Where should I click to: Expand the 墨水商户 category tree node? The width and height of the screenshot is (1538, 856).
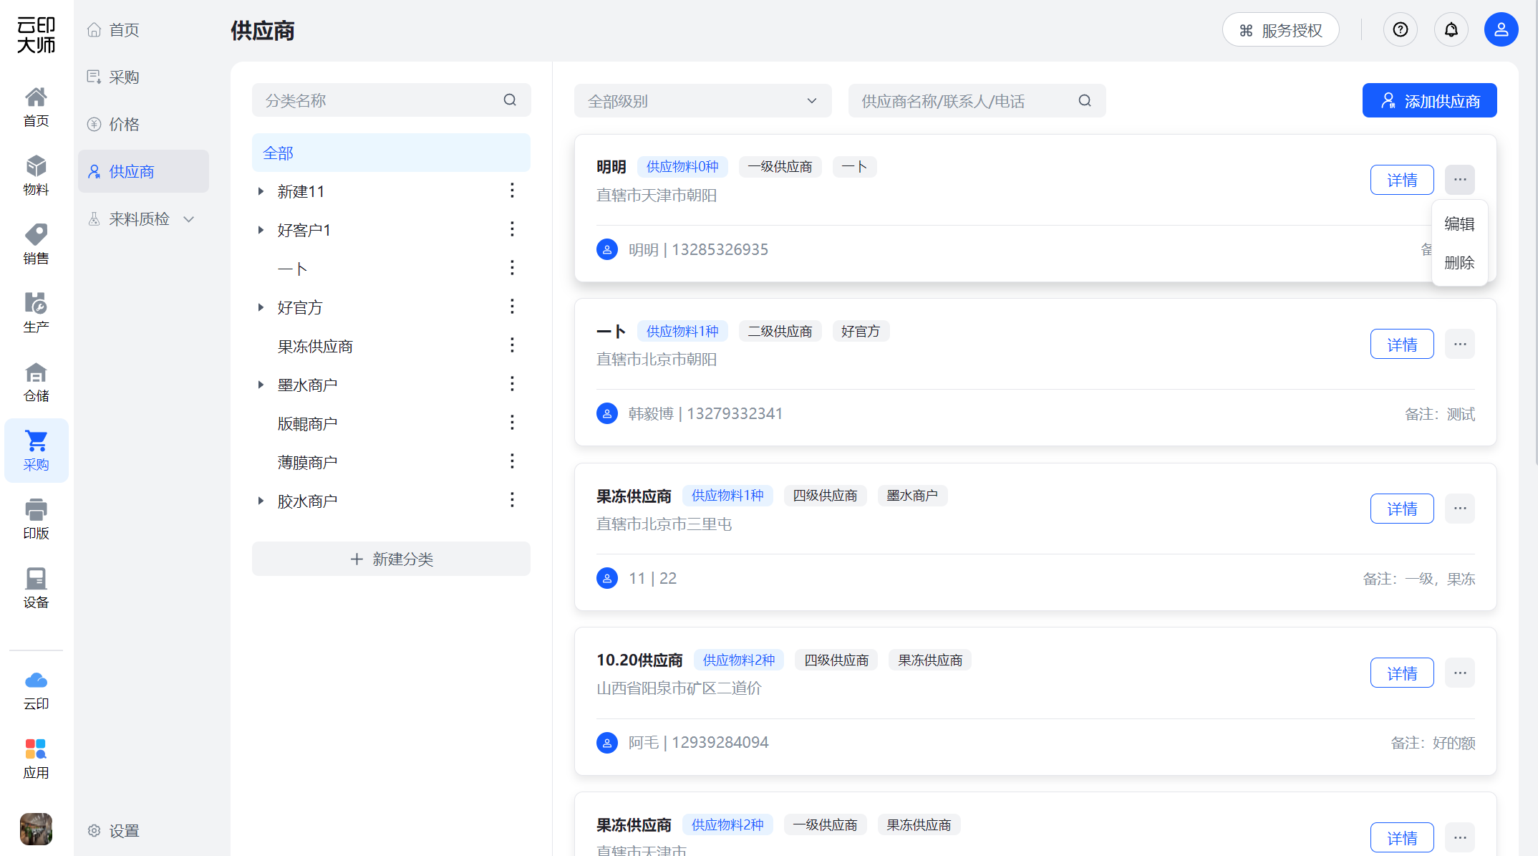261,385
